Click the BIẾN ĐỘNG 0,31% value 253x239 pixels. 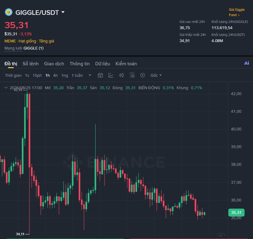pos(168,88)
